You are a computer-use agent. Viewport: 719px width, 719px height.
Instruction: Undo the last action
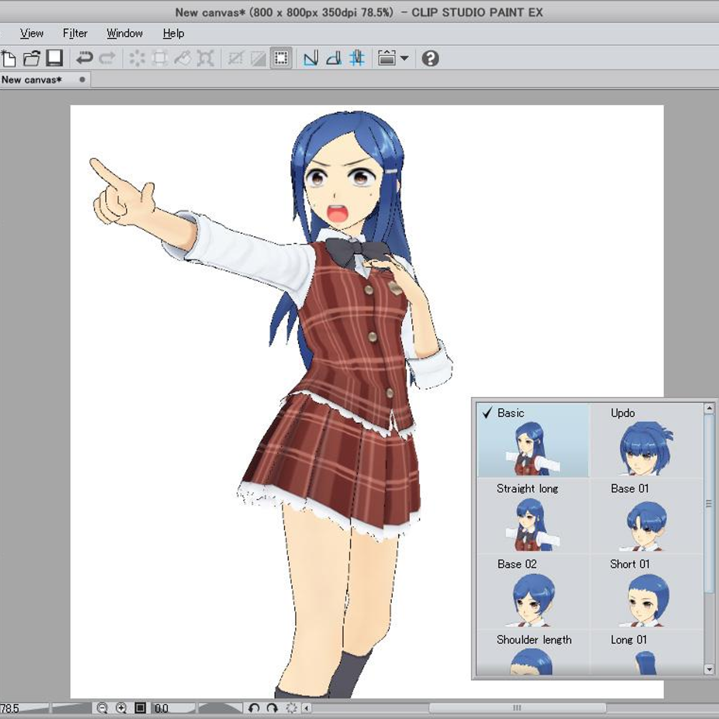[84, 58]
